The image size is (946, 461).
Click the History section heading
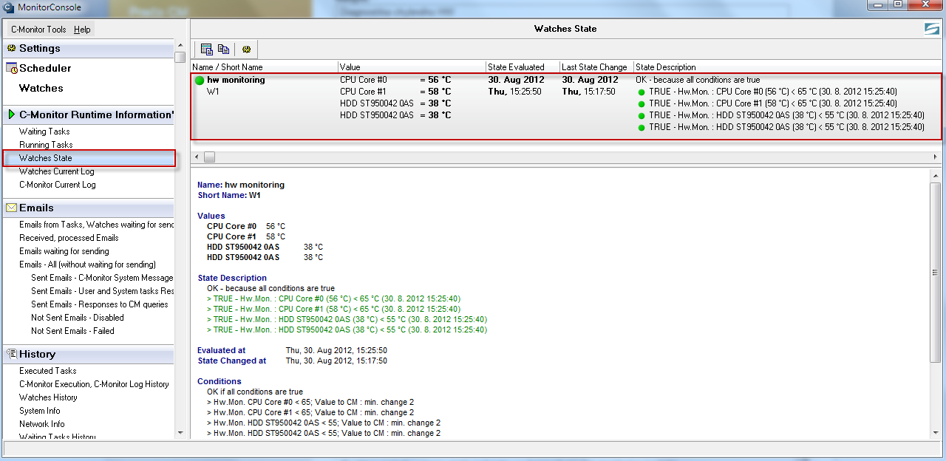click(x=38, y=354)
